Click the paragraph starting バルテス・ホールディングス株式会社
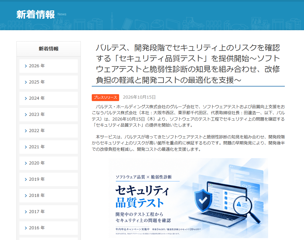 pos(188,116)
